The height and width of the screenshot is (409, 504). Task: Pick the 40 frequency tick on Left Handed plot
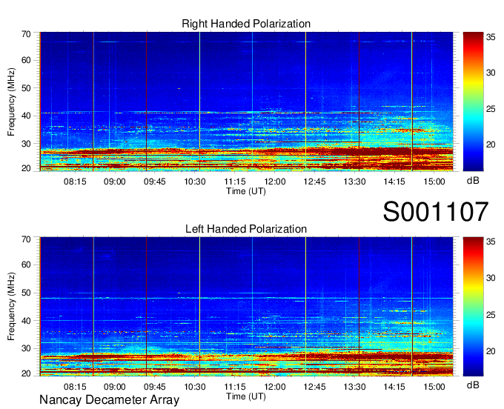point(27,321)
